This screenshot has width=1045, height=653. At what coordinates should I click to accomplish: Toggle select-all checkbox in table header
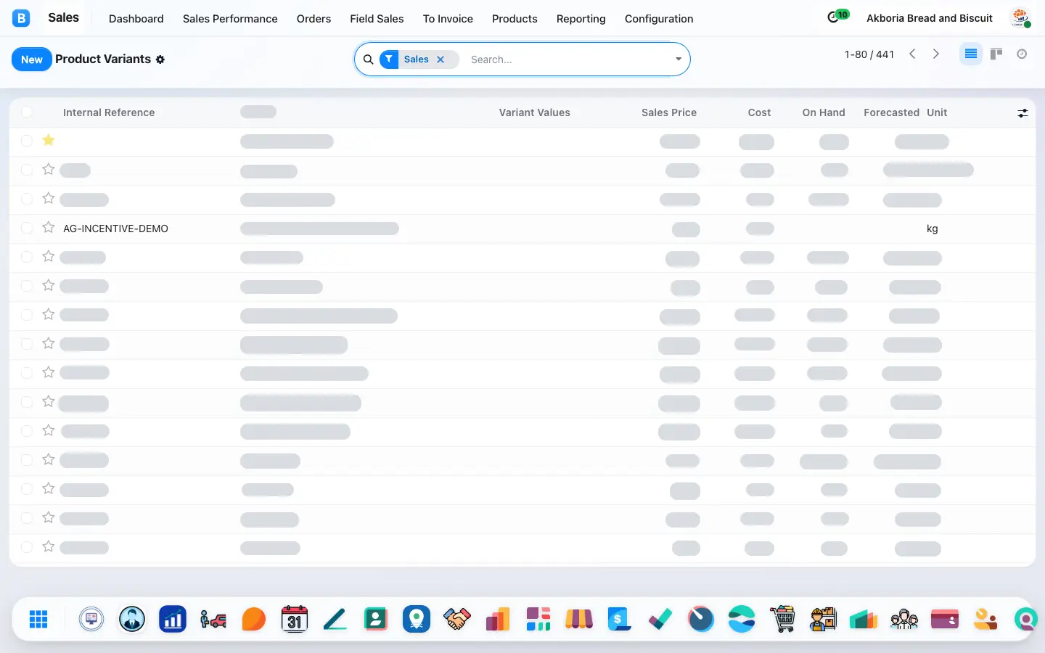click(27, 112)
